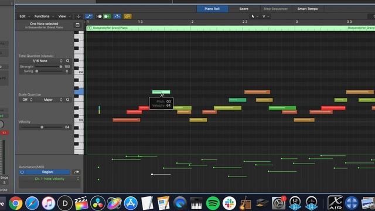Open the UA mixer console icon in Dock
The height and width of the screenshot is (211, 375).
(x=295, y=203)
